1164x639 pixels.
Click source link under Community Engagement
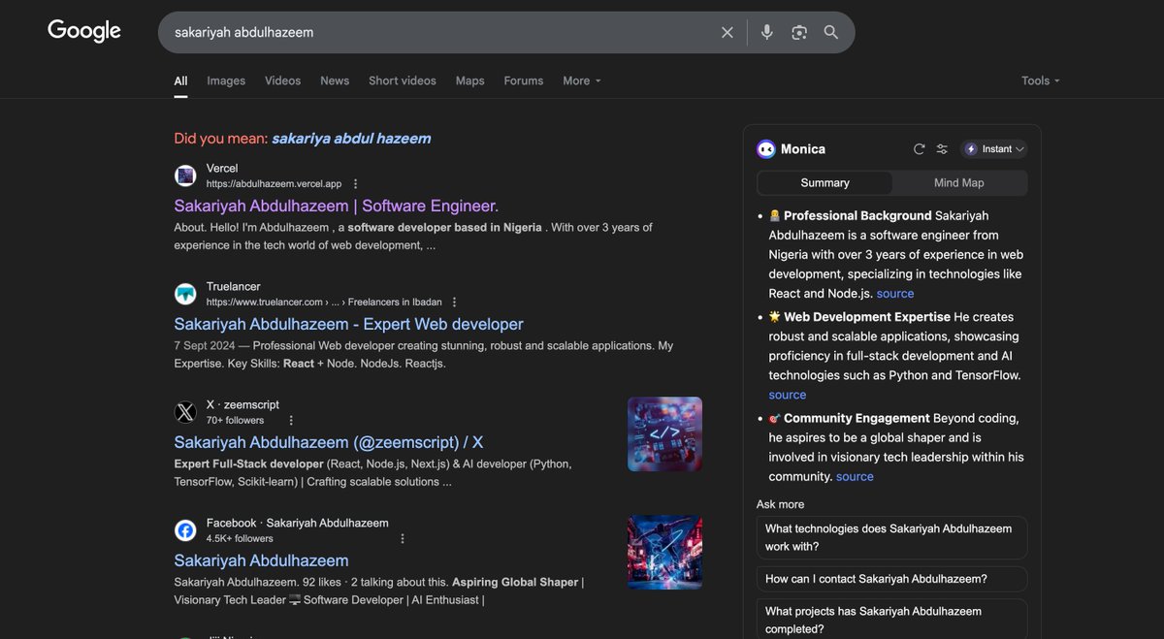(855, 477)
